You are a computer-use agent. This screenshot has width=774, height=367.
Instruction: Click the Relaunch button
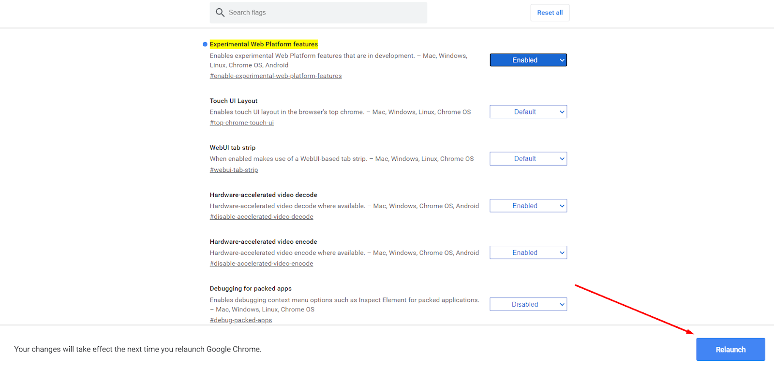pyautogui.click(x=730, y=350)
